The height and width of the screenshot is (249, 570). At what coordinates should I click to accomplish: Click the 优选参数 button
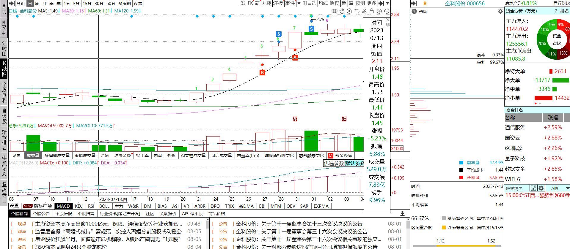tap(334, 163)
